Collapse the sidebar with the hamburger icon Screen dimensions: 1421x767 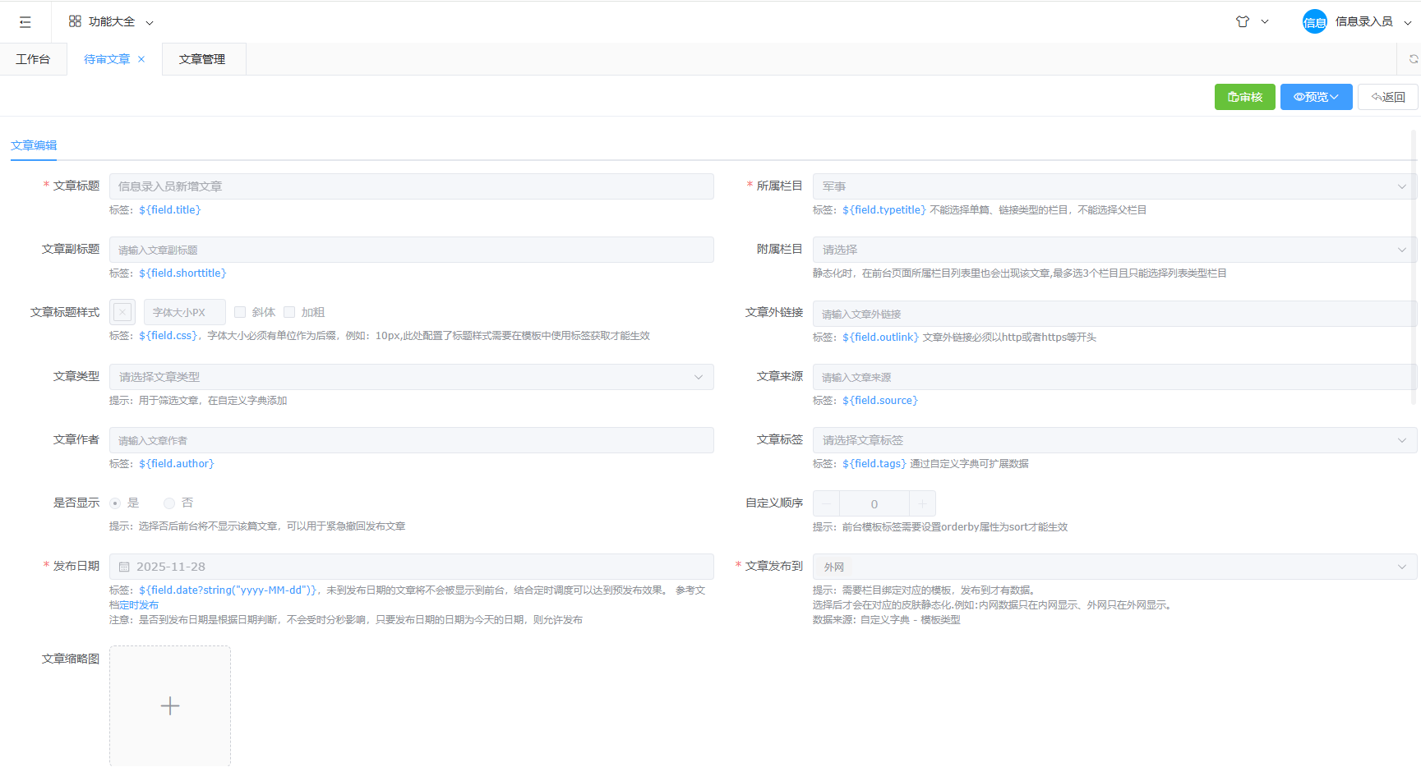point(25,22)
